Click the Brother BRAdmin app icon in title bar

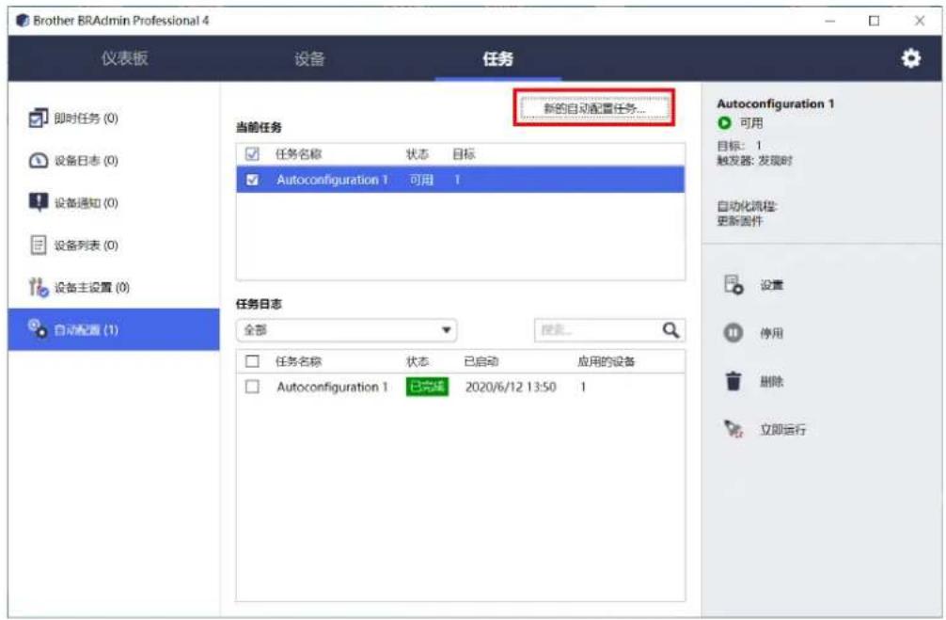(x=23, y=21)
